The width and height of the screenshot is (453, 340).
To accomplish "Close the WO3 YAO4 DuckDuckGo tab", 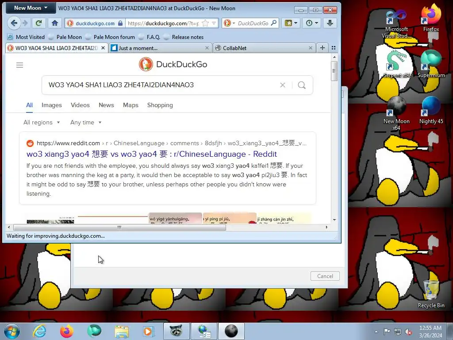I will pyautogui.click(x=103, y=48).
